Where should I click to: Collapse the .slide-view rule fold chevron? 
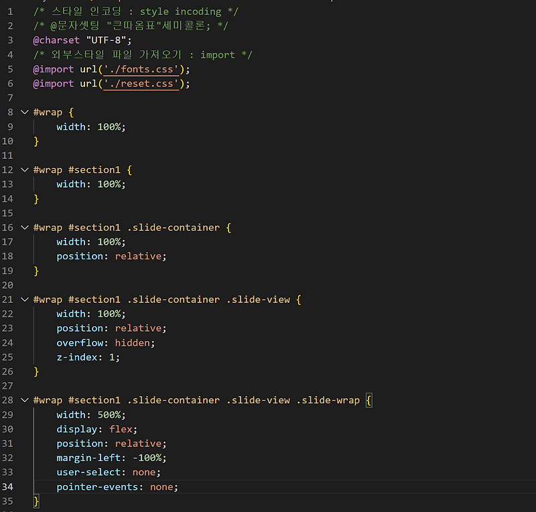tap(24, 299)
